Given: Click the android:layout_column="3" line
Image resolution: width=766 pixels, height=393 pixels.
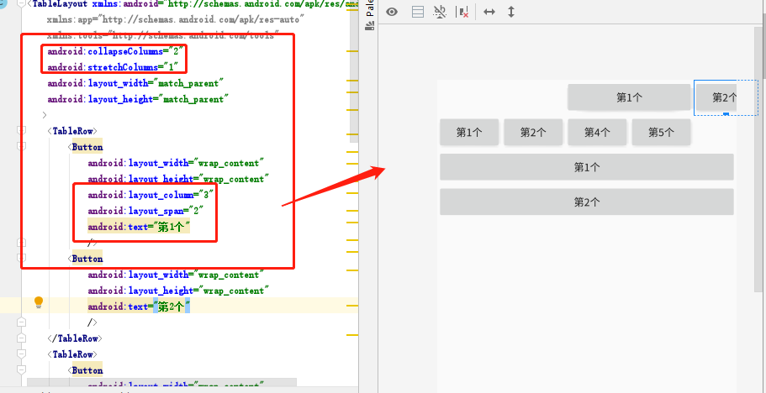Looking at the screenshot, I should pos(151,195).
